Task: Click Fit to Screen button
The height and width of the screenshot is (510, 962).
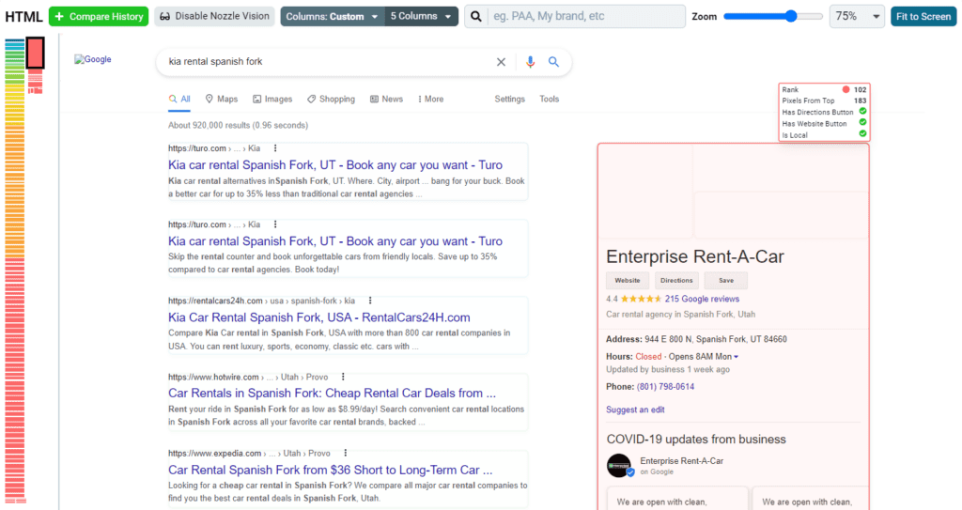Action: pyautogui.click(x=923, y=17)
